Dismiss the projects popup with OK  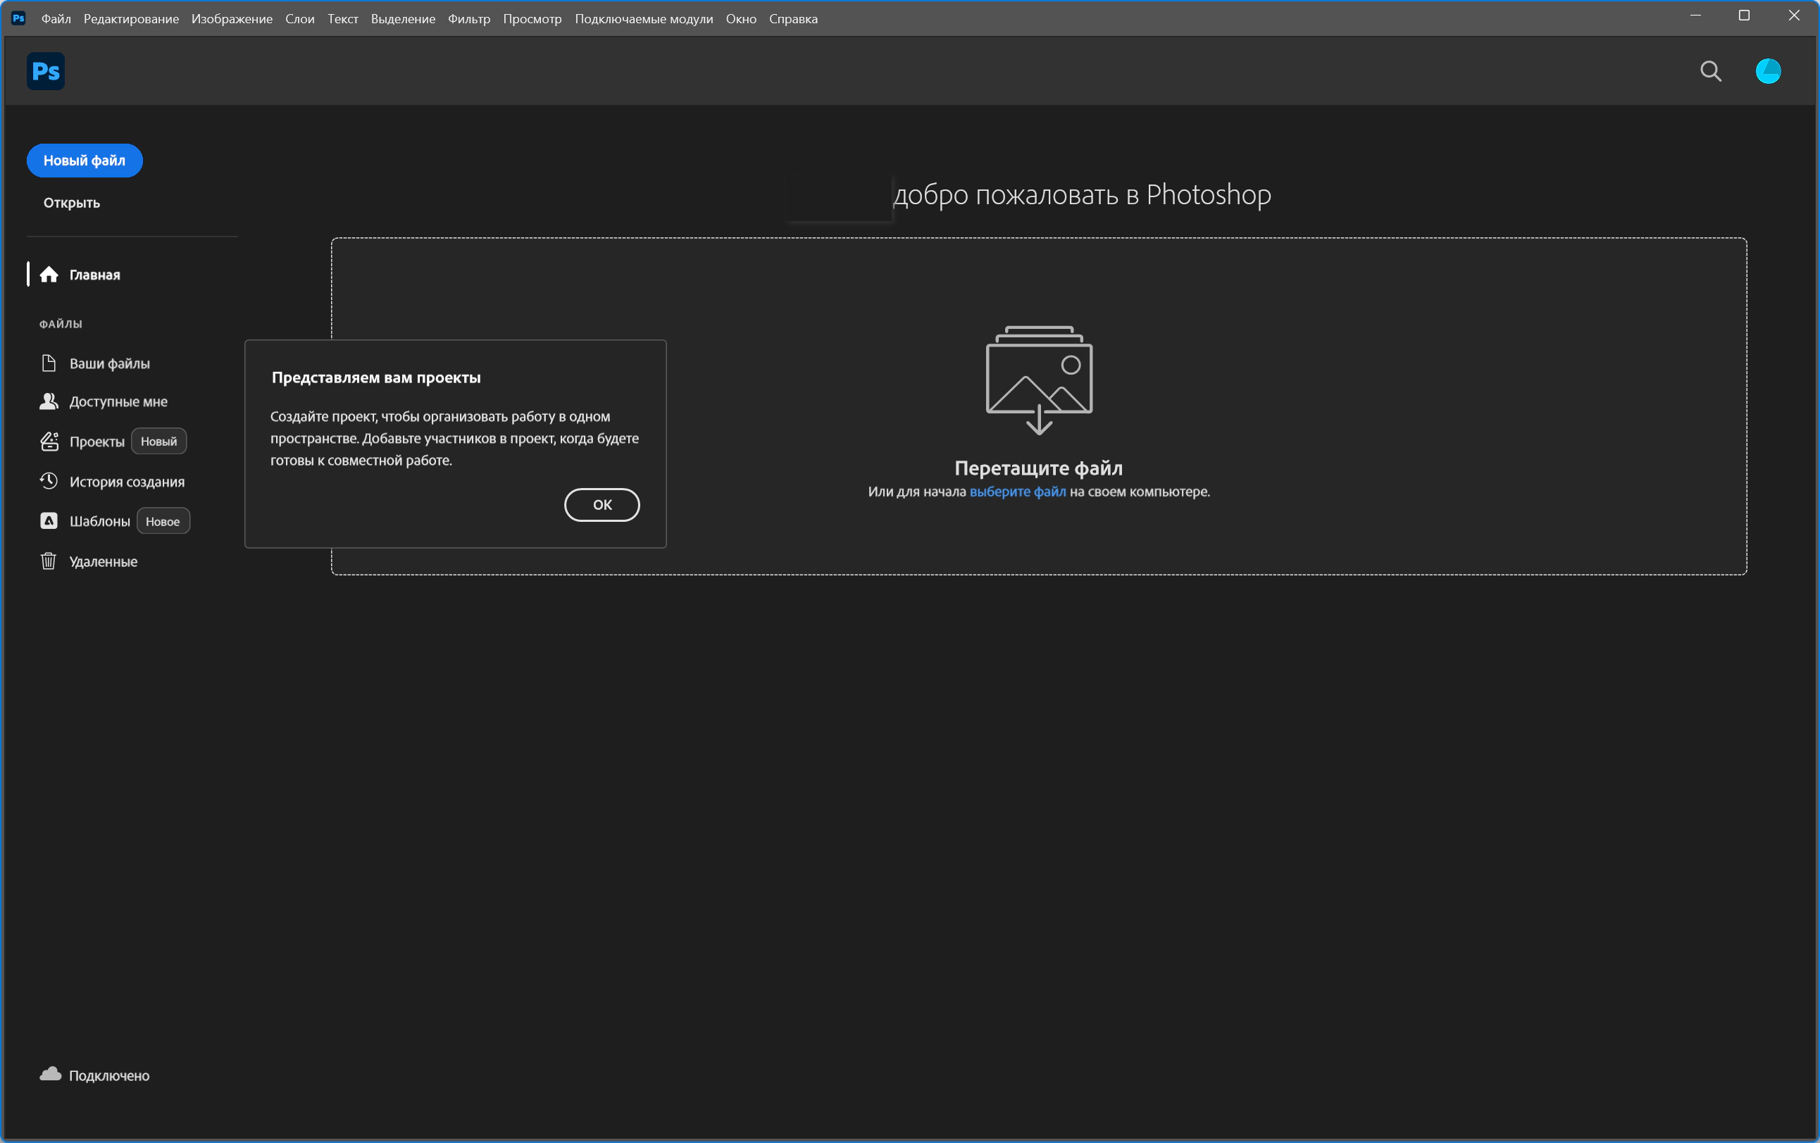pyautogui.click(x=602, y=504)
